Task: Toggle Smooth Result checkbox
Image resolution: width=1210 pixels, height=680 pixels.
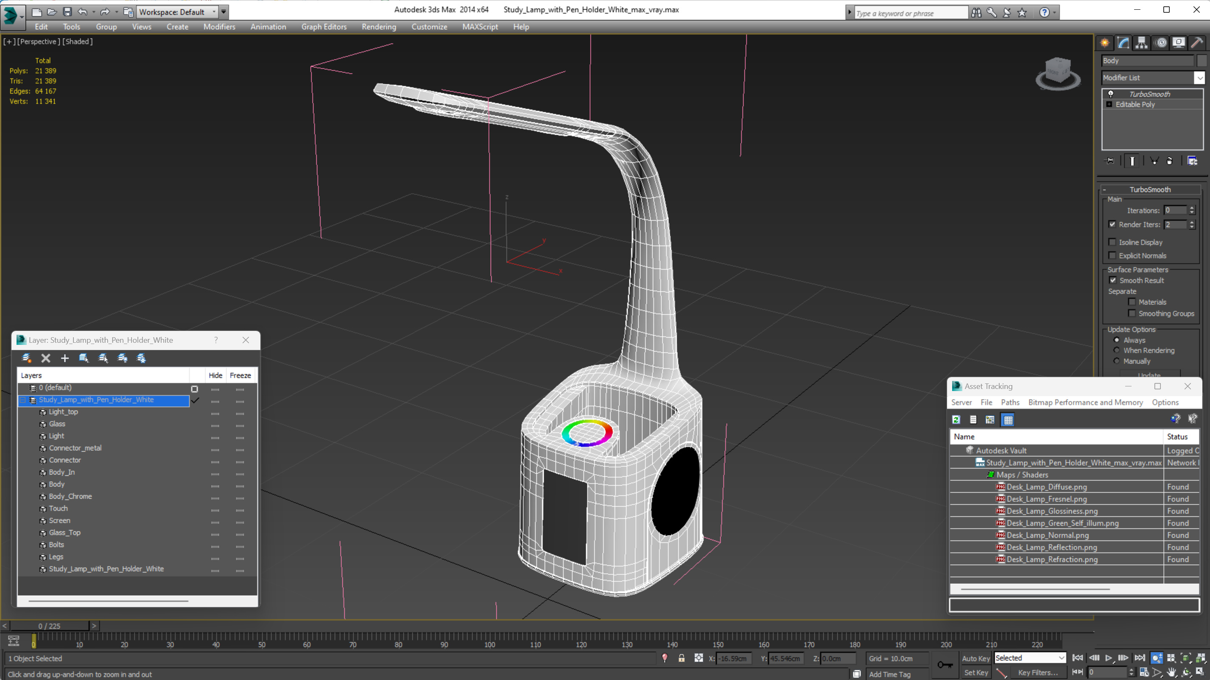Action: [x=1113, y=280]
